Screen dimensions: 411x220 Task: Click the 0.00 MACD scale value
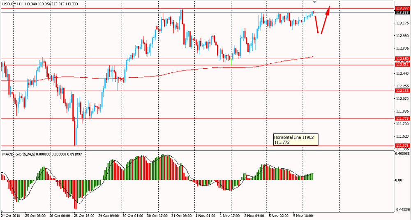399,180
